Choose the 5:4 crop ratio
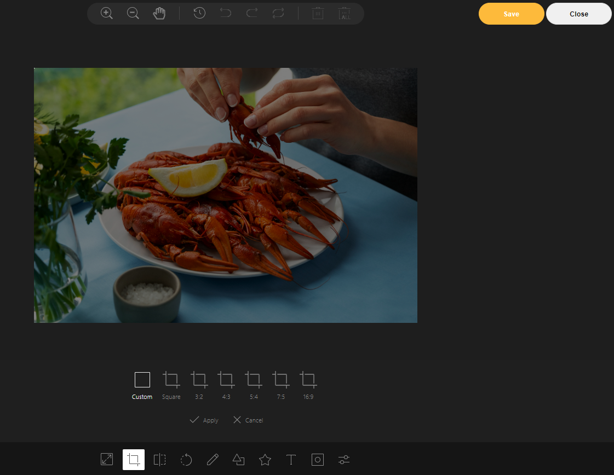The height and width of the screenshot is (475, 614). click(x=254, y=386)
